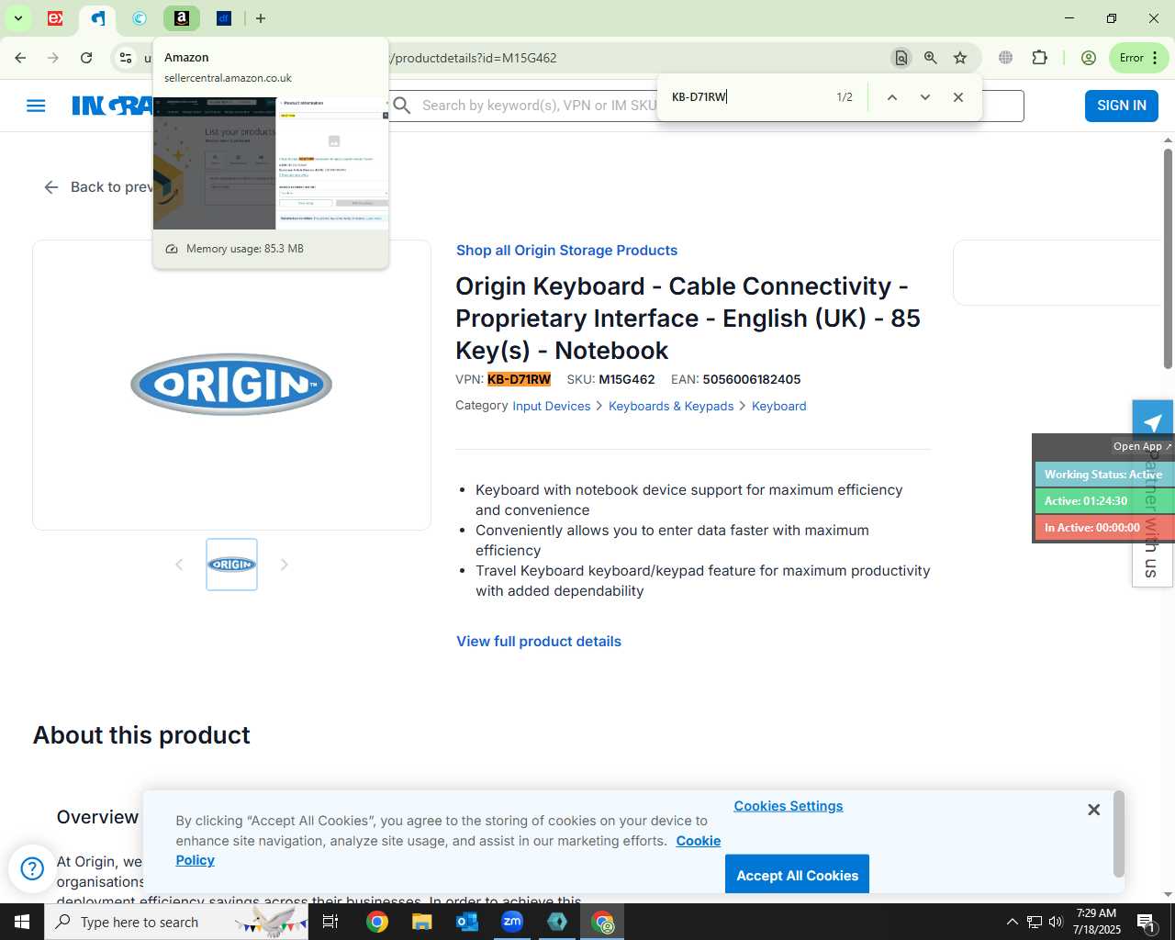Bookmark this page with the star icon
The width and height of the screenshot is (1175, 940).
(x=960, y=58)
